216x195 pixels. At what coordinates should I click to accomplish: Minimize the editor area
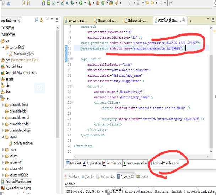[x=208, y=19]
